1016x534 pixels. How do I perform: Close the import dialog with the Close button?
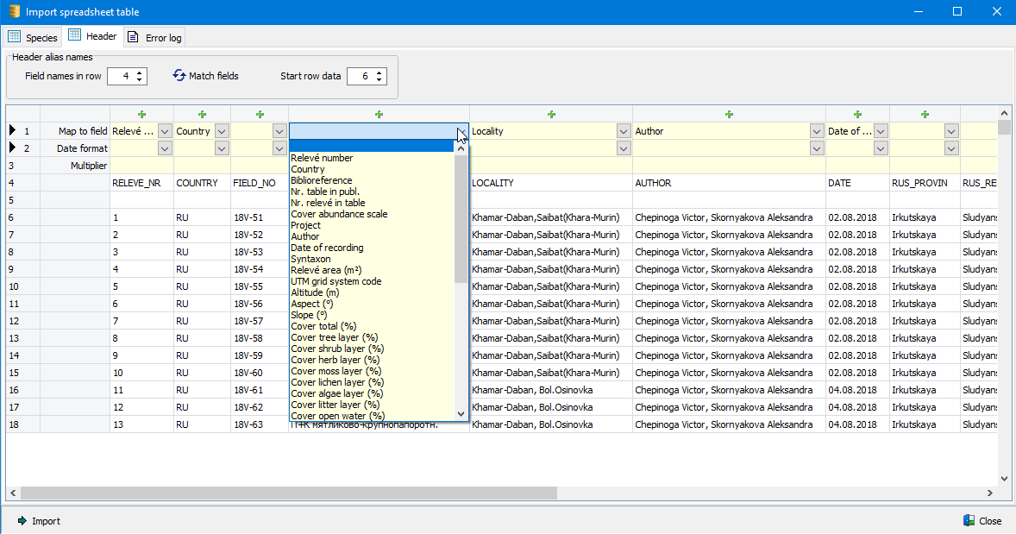[x=982, y=521]
